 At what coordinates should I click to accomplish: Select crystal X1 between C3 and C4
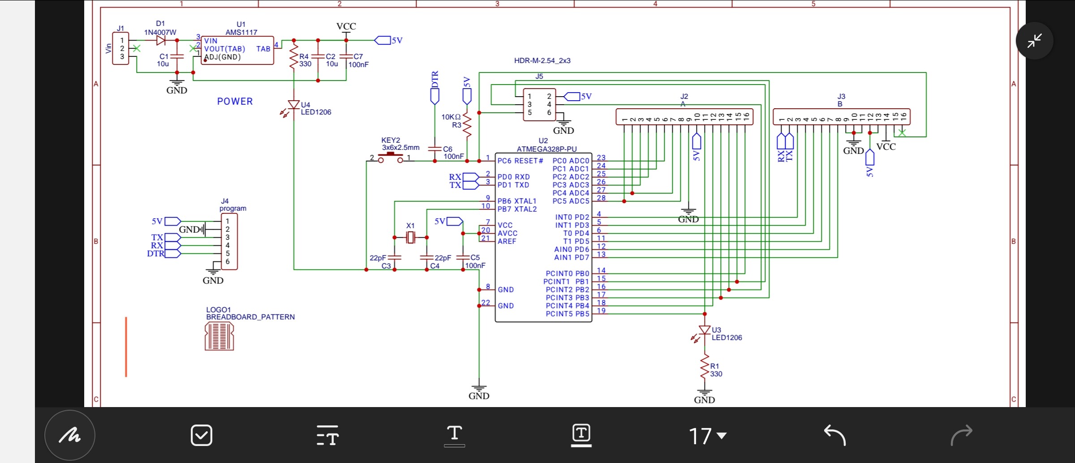(410, 237)
